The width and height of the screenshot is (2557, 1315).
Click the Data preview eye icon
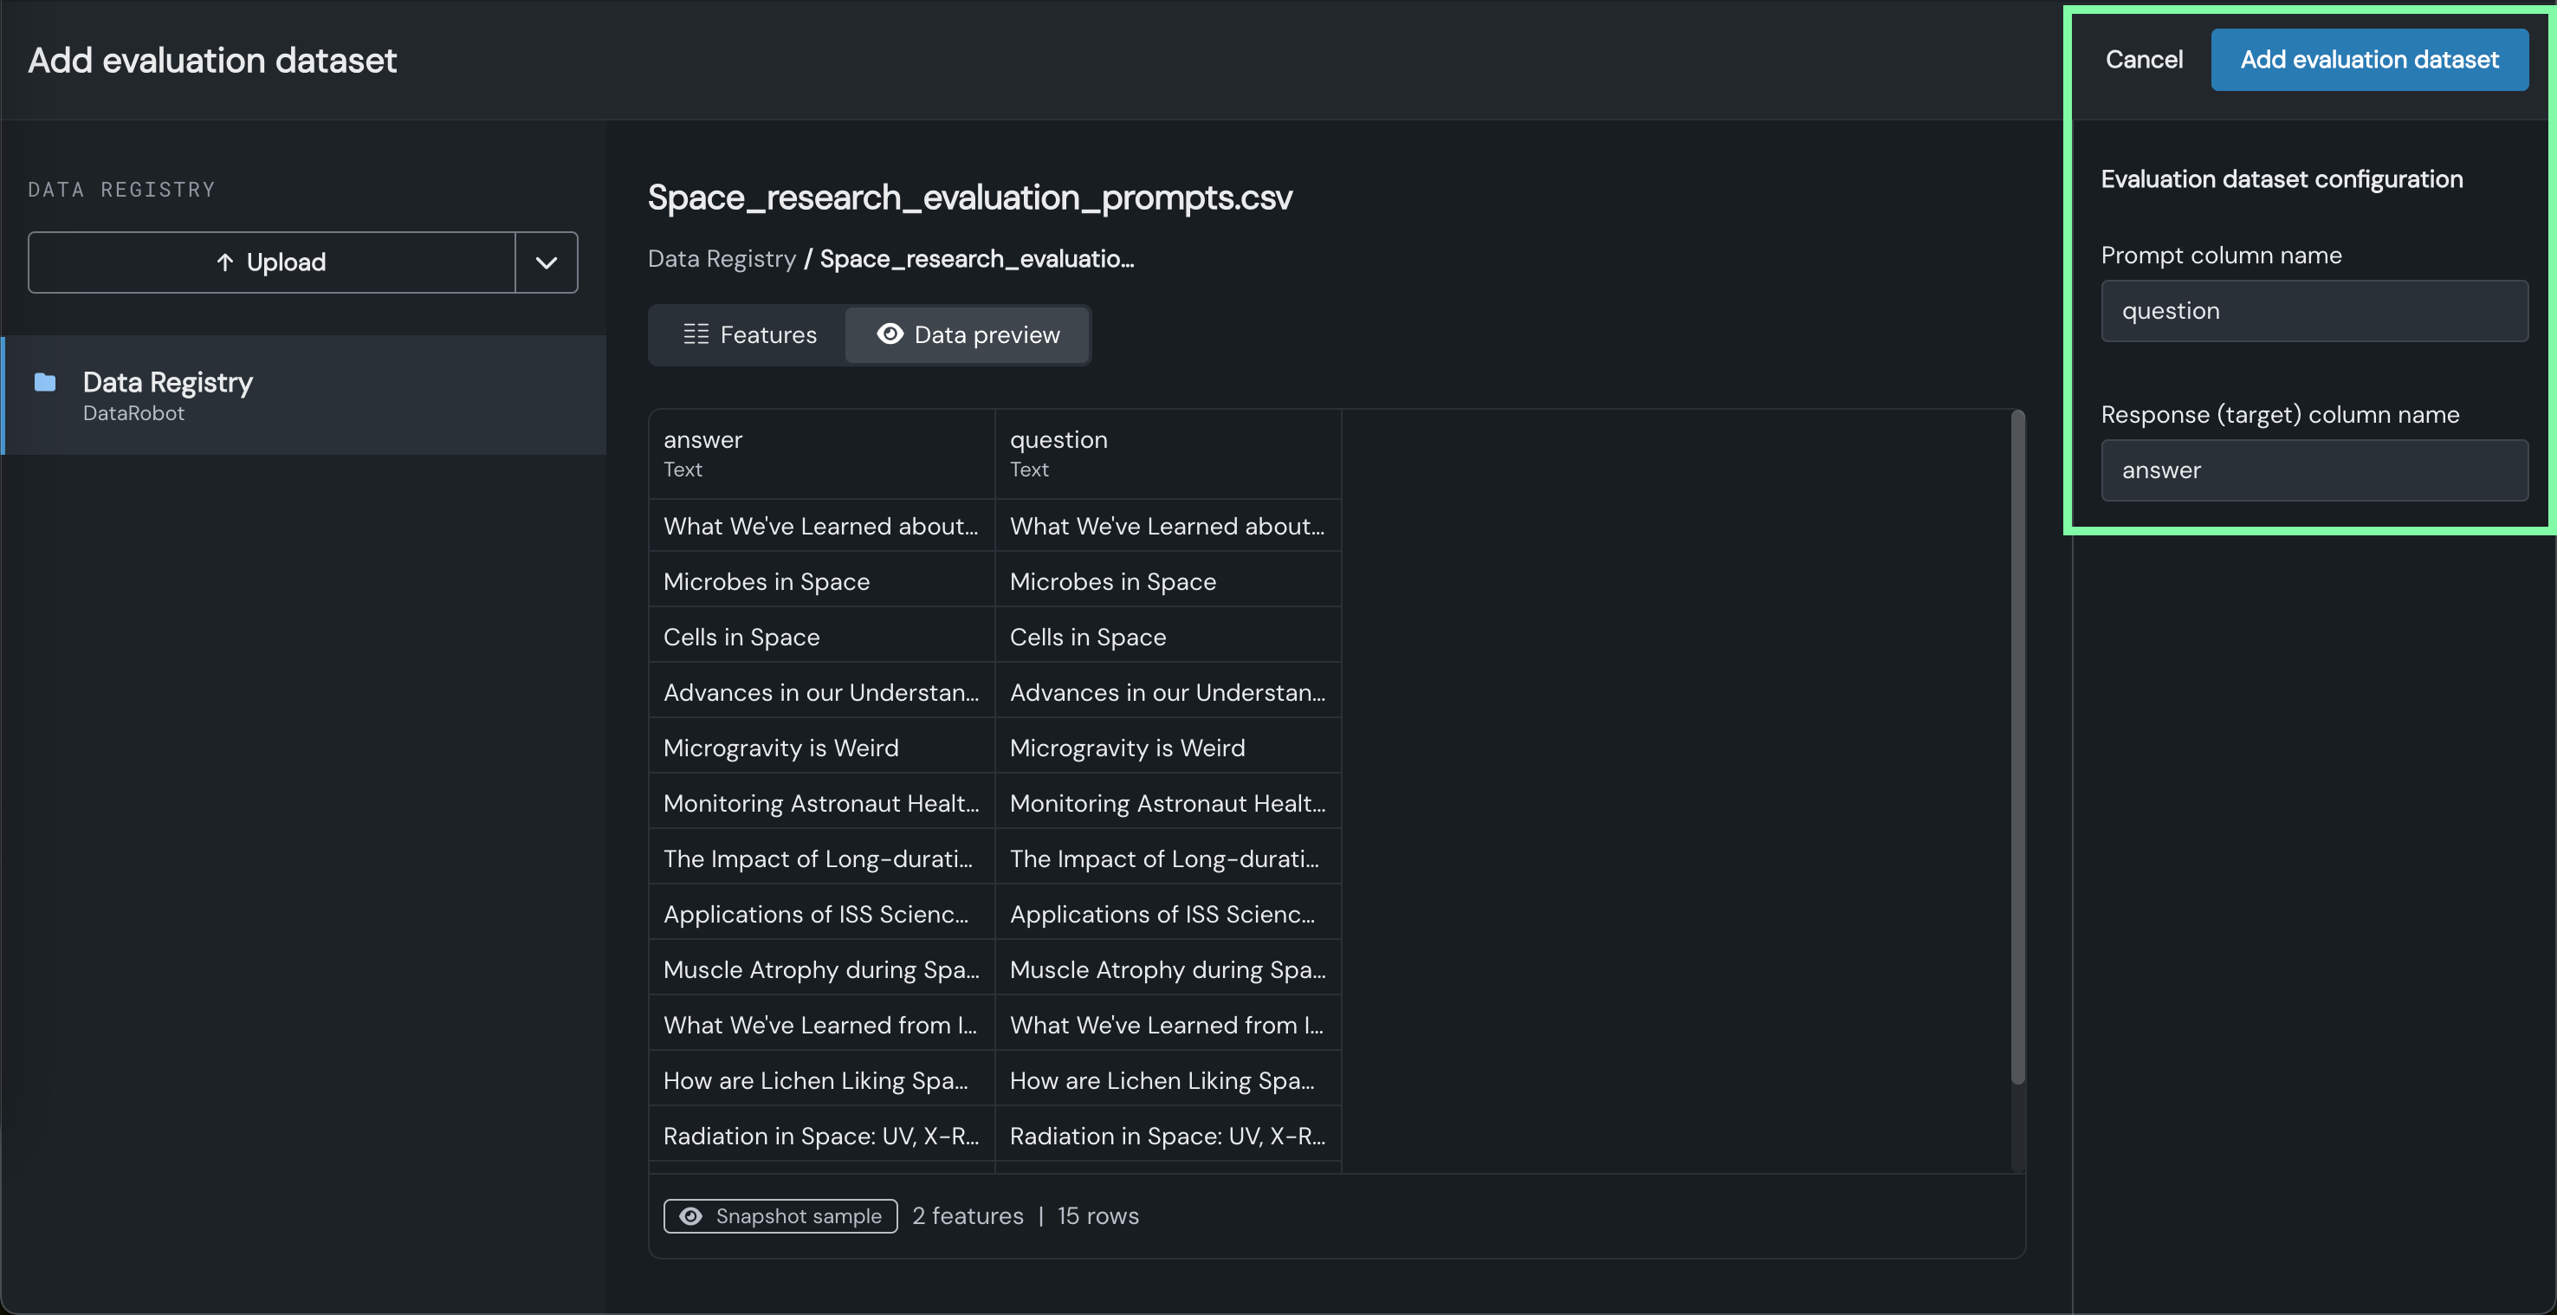tap(890, 334)
